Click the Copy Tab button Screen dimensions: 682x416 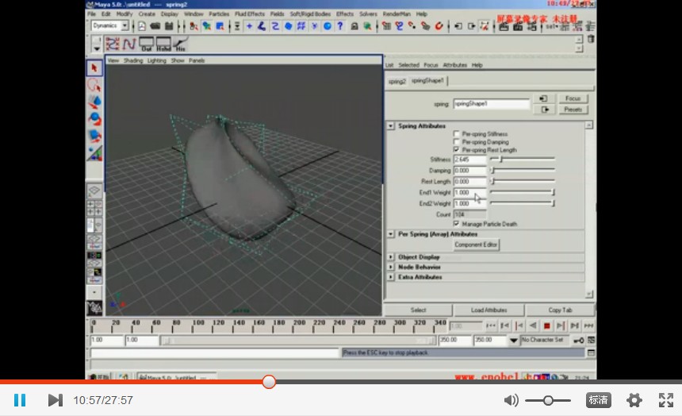pyautogui.click(x=560, y=310)
